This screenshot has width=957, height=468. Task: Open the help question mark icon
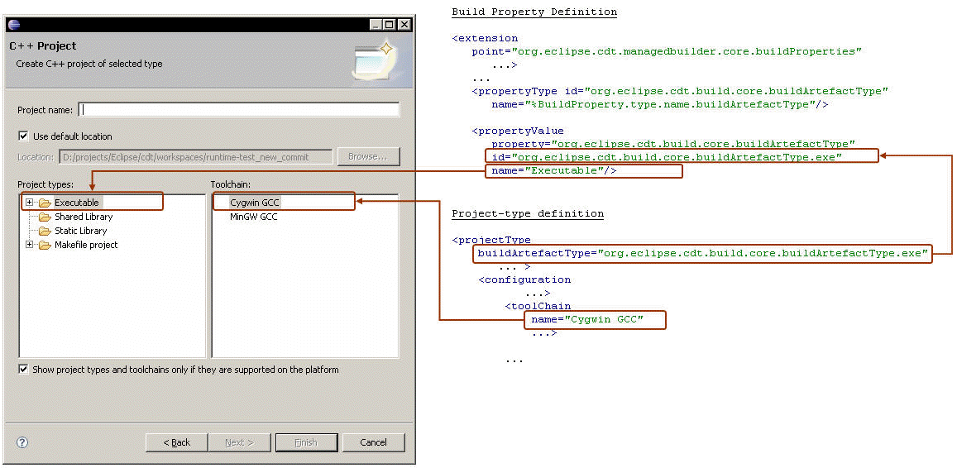pyautogui.click(x=22, y=443)
